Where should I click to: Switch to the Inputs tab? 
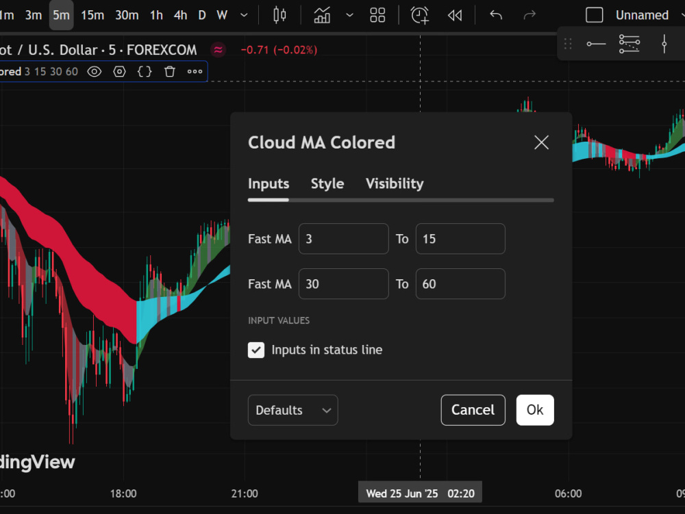(x=269, y=183)
